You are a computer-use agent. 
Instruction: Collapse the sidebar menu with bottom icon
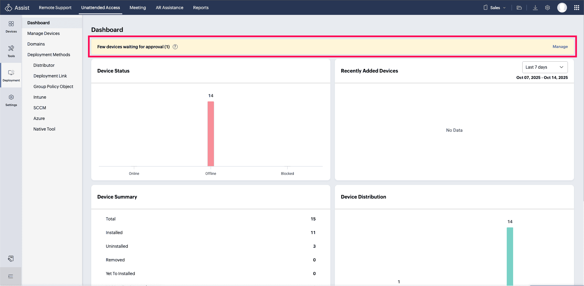point(11,276)
